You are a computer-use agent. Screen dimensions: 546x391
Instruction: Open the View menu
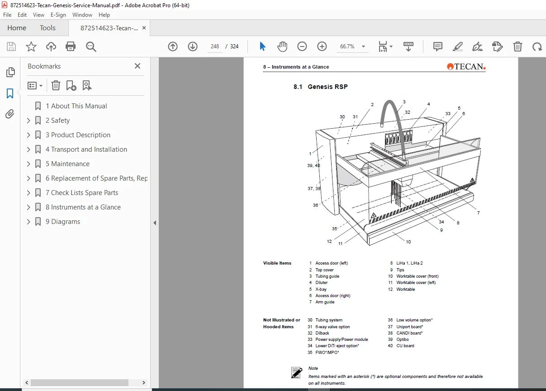39,15
